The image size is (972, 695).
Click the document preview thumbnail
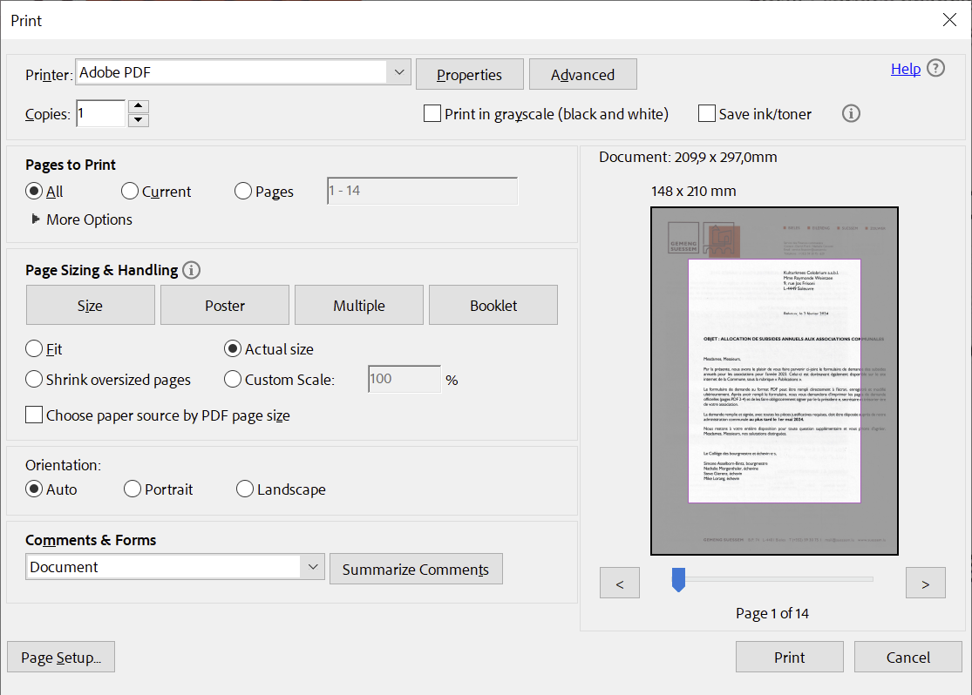click(x=774, y=381)
